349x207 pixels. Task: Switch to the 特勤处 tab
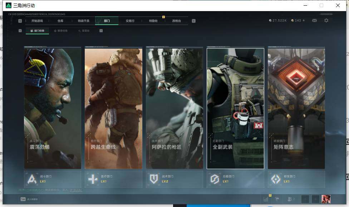(153, 21)
